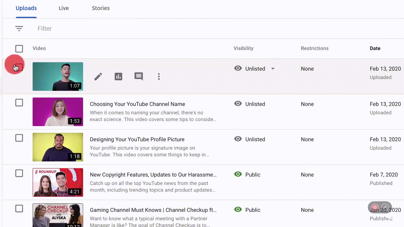Click eye icon beside first Unlisted video
Image resolution: width=404 pixels, height=227 pixels.
pyautogui.click(x=238, y=68)
